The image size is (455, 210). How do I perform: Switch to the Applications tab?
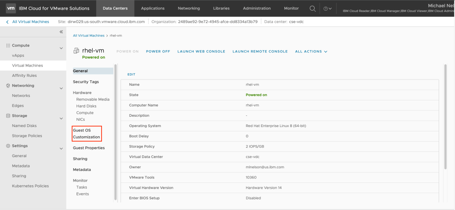152,8
